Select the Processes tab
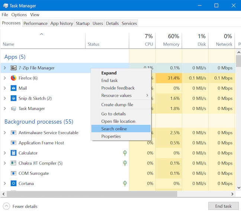241x214 pixels. click(11, 23)
